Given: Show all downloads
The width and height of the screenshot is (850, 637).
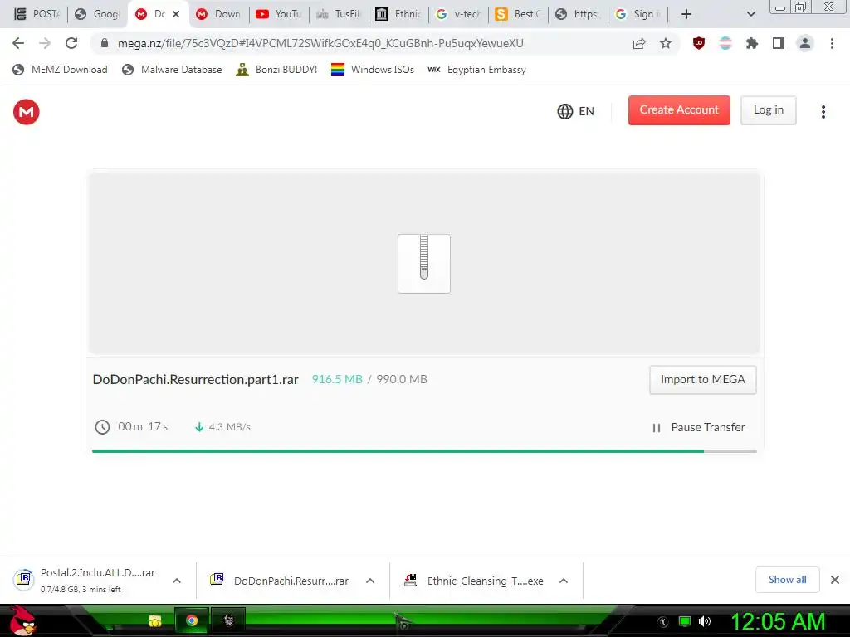Looking at the screenshot, I should (787, 580).
